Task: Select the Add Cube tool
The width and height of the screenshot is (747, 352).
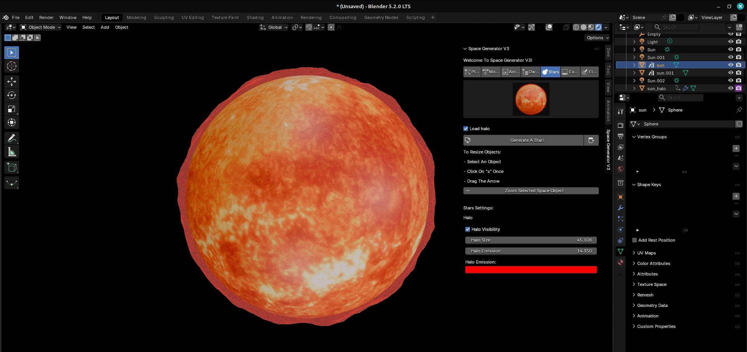Action: 12,167
